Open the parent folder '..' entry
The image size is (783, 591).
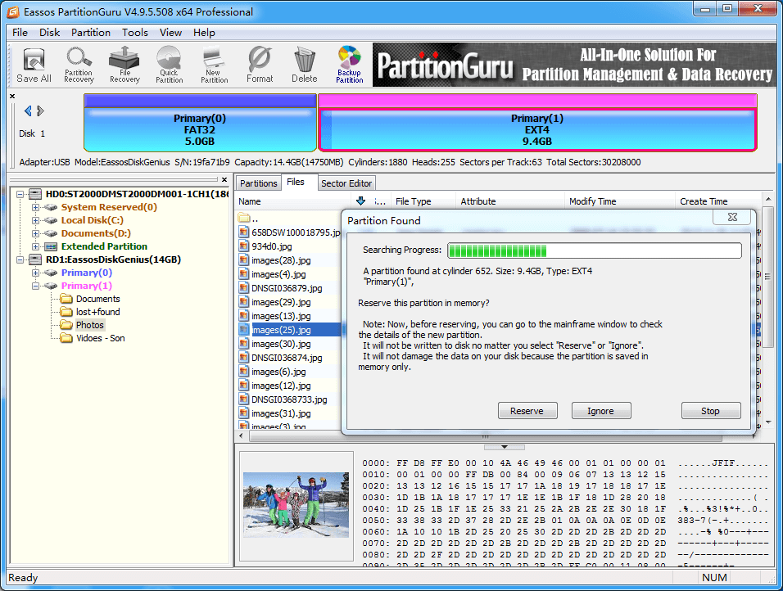[248, 219]
